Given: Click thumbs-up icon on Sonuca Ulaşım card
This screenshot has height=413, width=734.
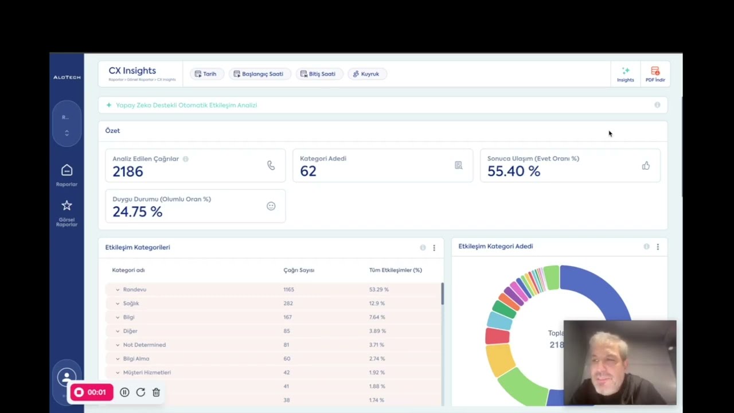Looking at the screenshot, I should (x=646, y=166).
